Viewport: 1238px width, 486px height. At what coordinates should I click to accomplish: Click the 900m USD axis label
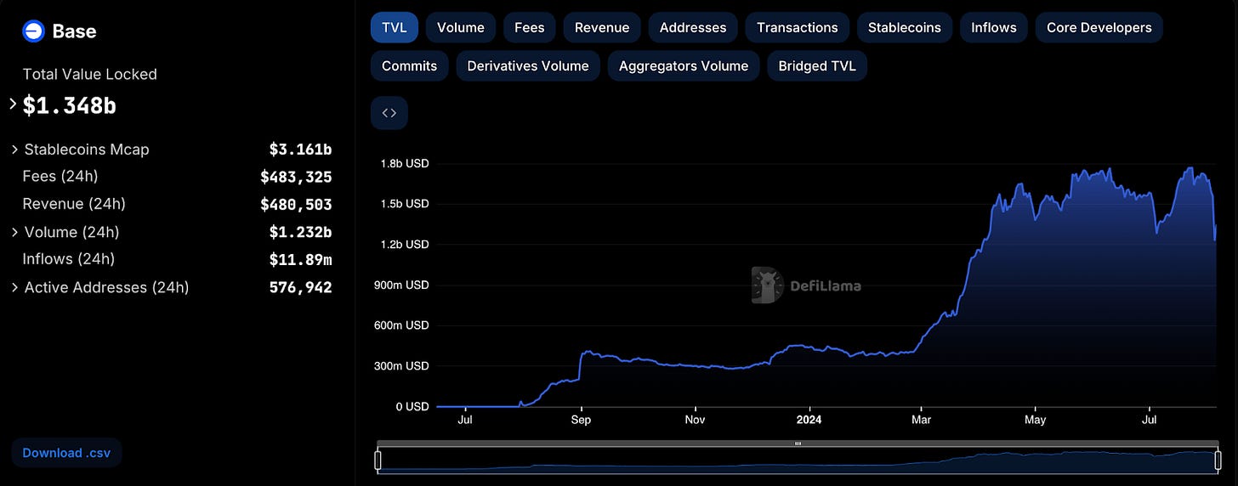[x=401, y=285]
